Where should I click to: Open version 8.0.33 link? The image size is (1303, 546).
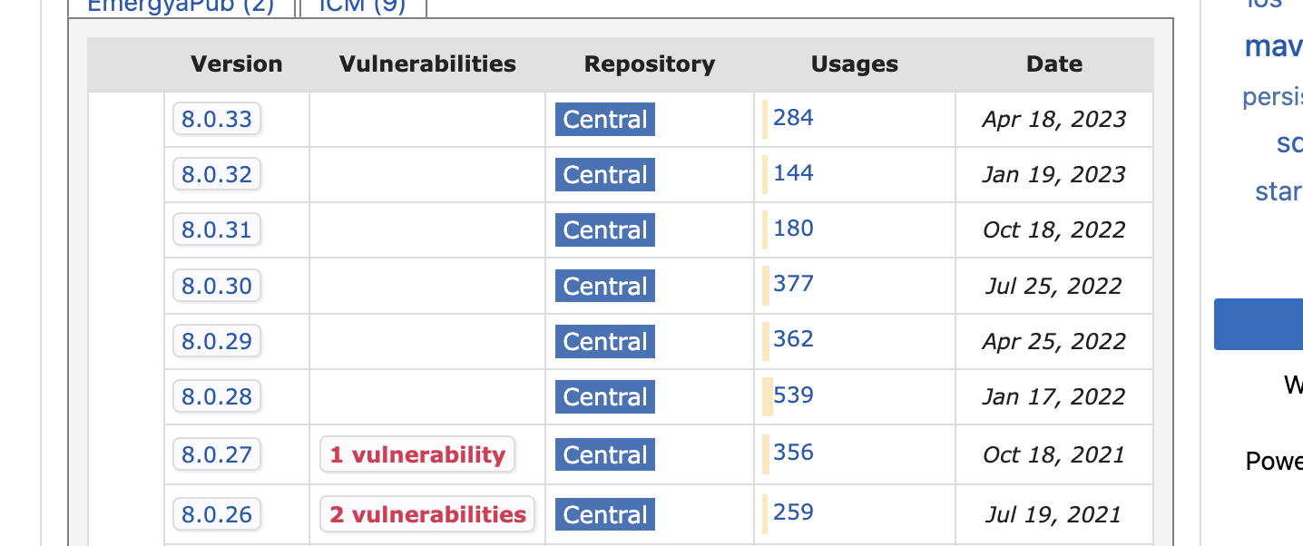216,119
